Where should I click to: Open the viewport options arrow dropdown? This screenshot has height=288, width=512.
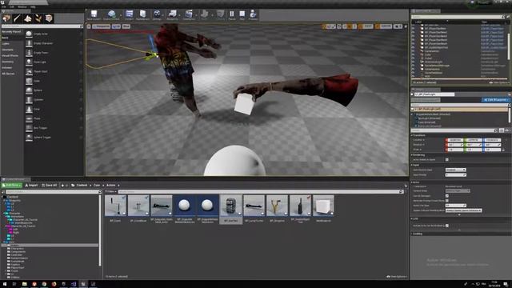click(89, 26)
